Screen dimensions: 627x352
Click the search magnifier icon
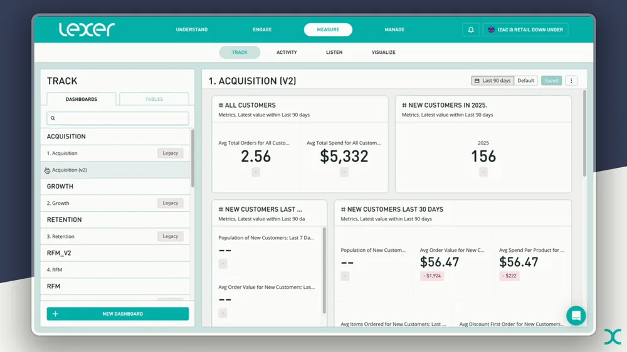[53, 118]
